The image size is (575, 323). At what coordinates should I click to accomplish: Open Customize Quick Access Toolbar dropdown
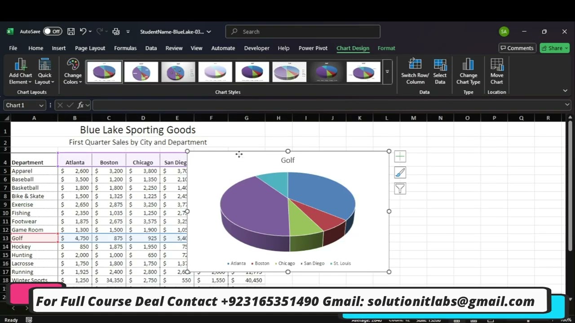click(128, 31)
